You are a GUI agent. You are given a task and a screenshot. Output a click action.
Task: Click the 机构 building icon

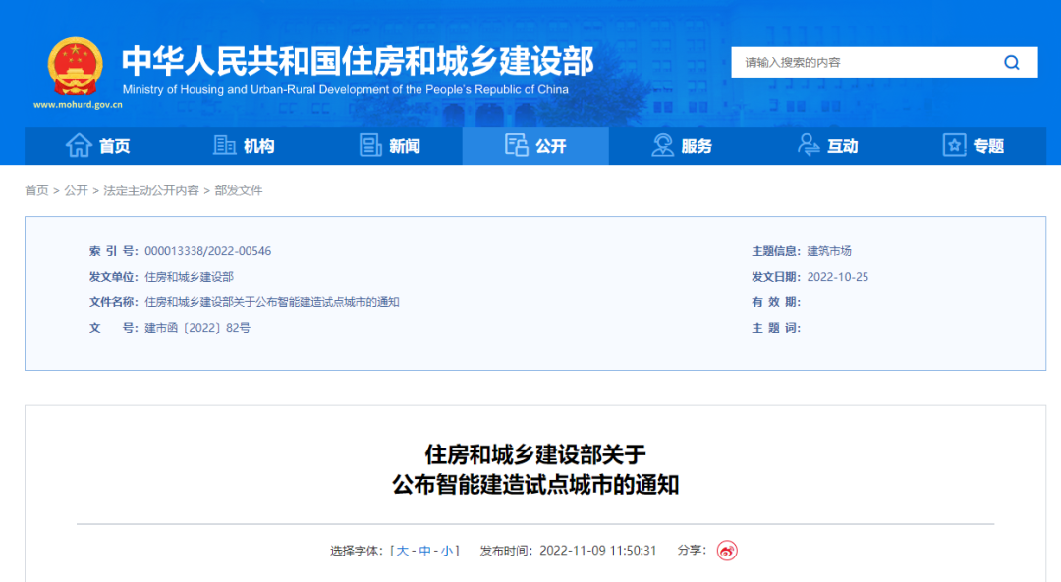click(x=225, y=146)
